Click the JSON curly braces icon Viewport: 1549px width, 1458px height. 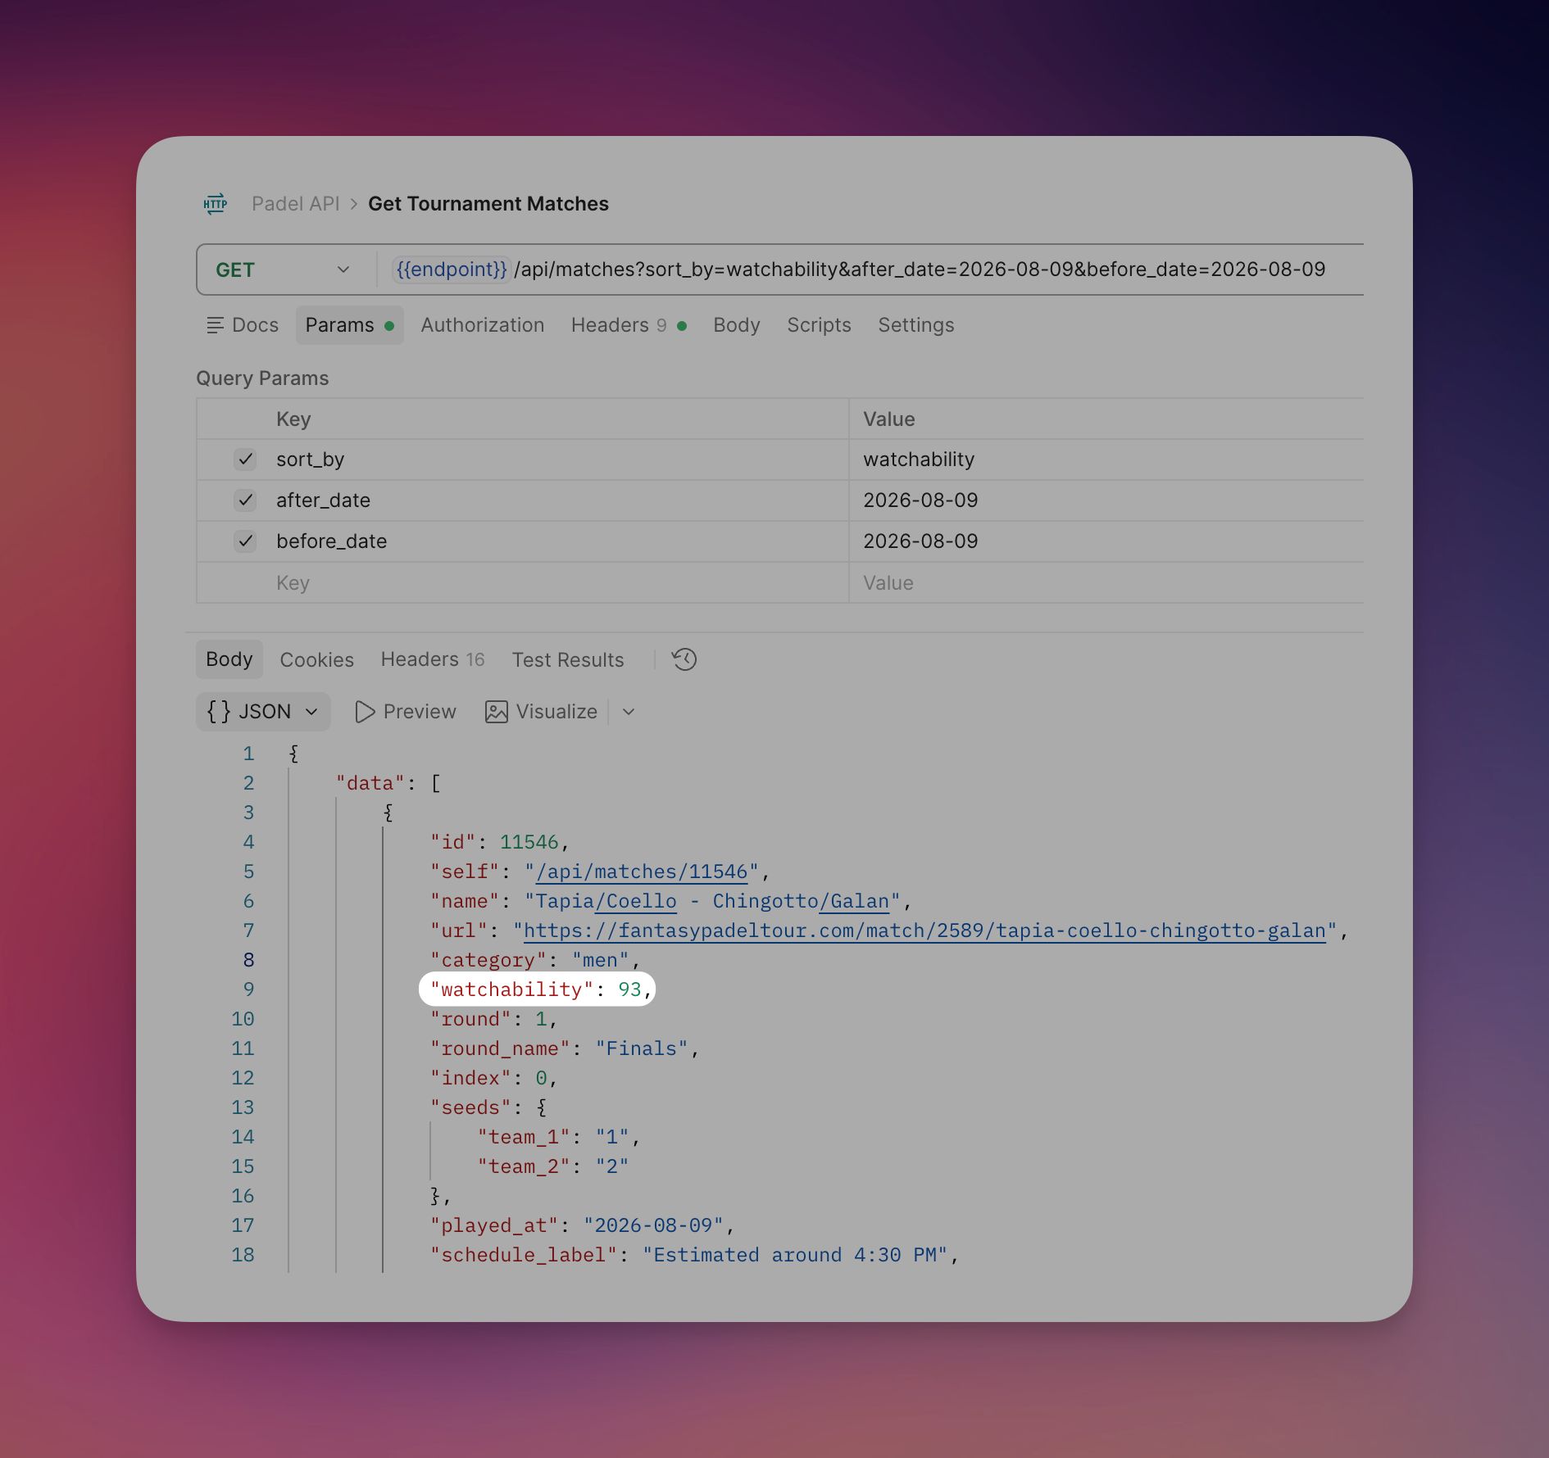point(219,712)
